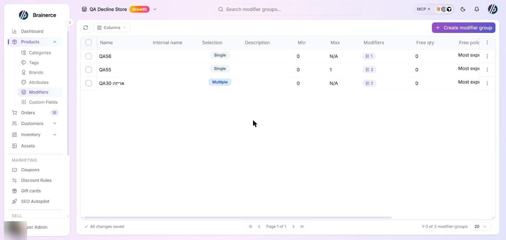
Task: Open SEO Autopilot under Marketing
Action: coord(35,201)
